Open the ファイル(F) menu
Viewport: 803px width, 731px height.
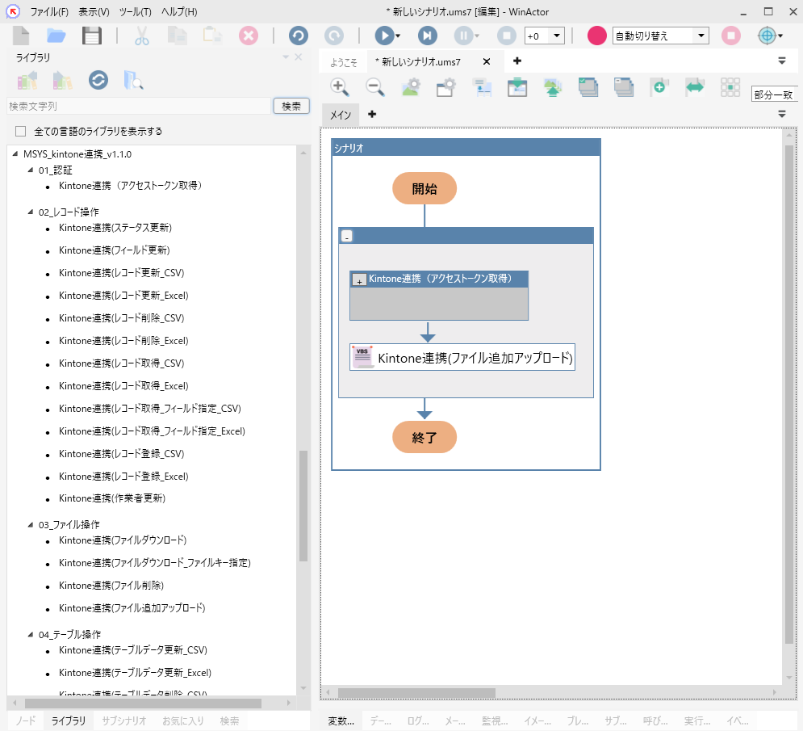(49, 12)
